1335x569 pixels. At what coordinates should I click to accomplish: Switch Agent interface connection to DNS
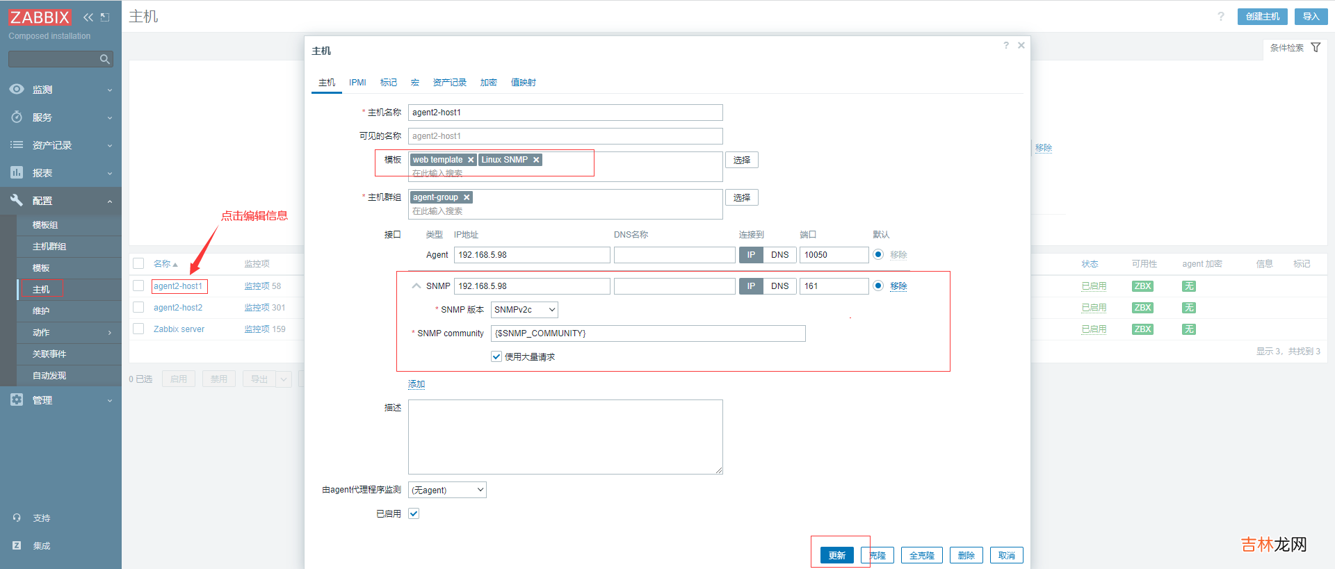[x=779, y=255]
